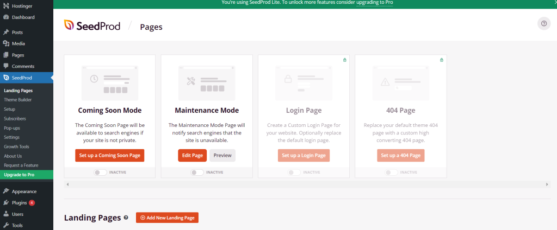Click the lock icon on Login Page card

pyautogui.click(x=345, y=60)
